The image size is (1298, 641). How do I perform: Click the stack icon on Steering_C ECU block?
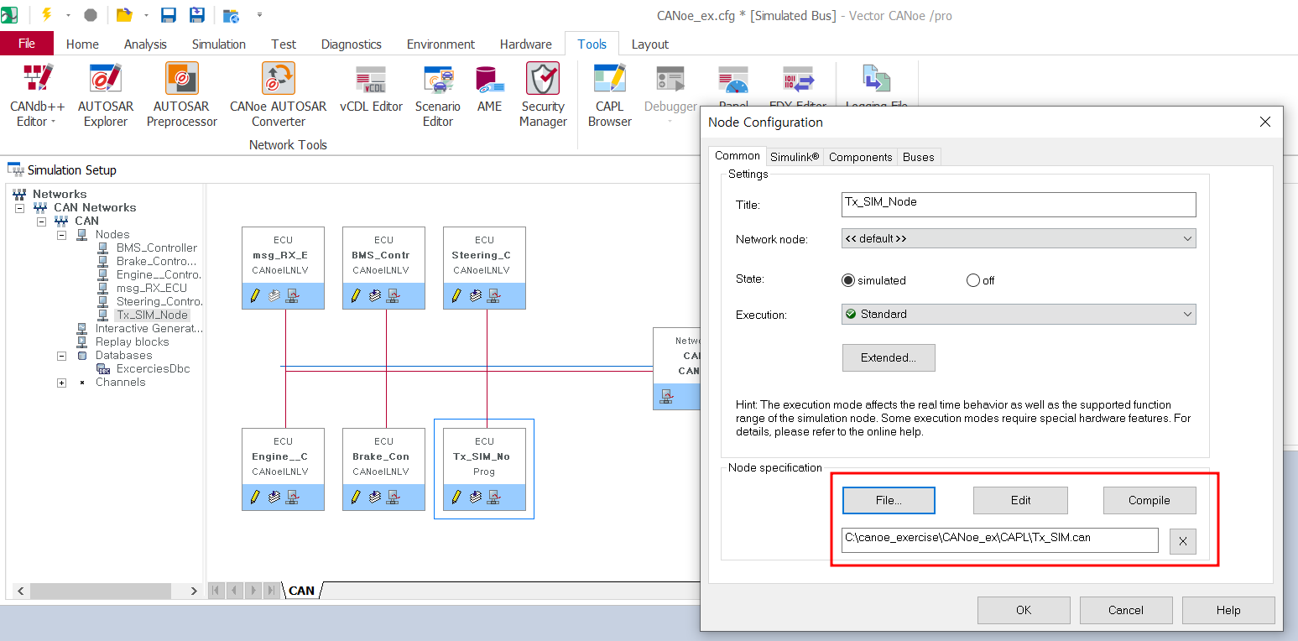475,295
